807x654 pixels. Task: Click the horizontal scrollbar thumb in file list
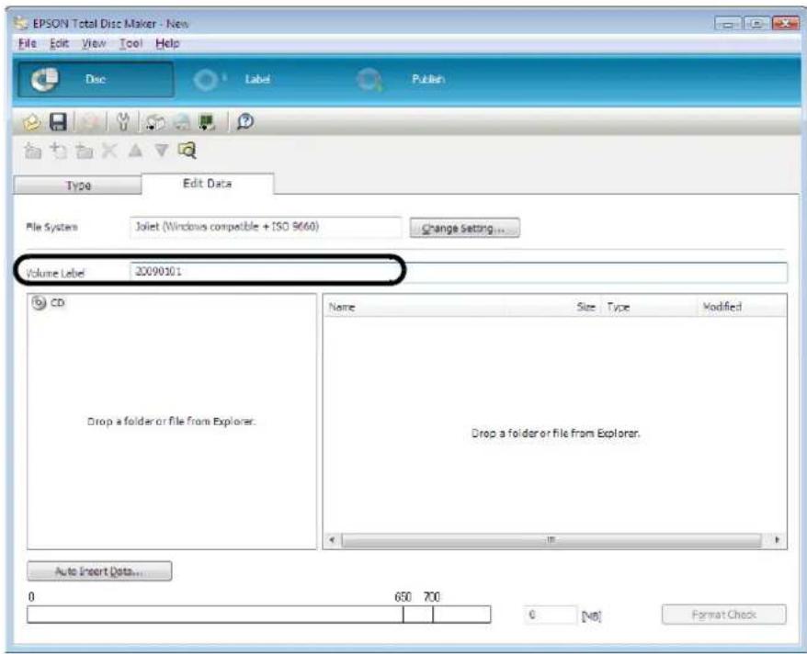pyautogui.click(x=551, y=540)
